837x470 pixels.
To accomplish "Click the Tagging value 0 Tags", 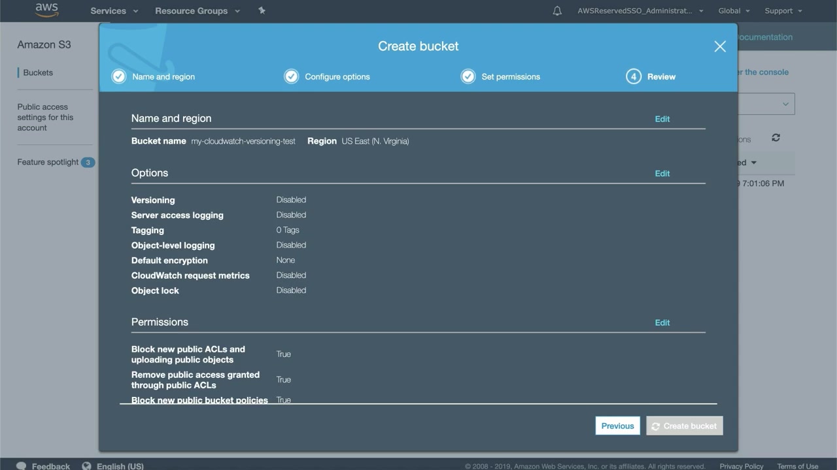I will point(288,230).
